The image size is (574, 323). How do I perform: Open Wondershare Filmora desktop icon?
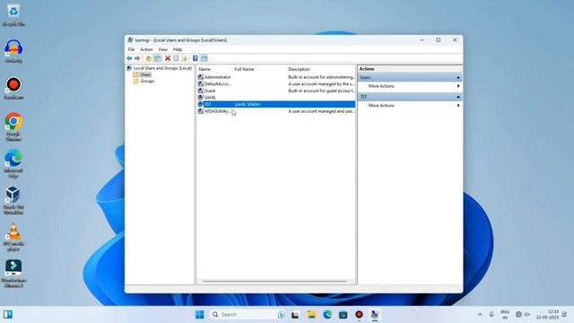coord(13,273)
